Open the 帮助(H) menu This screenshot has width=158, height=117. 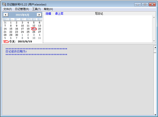[x=48, y=9]
